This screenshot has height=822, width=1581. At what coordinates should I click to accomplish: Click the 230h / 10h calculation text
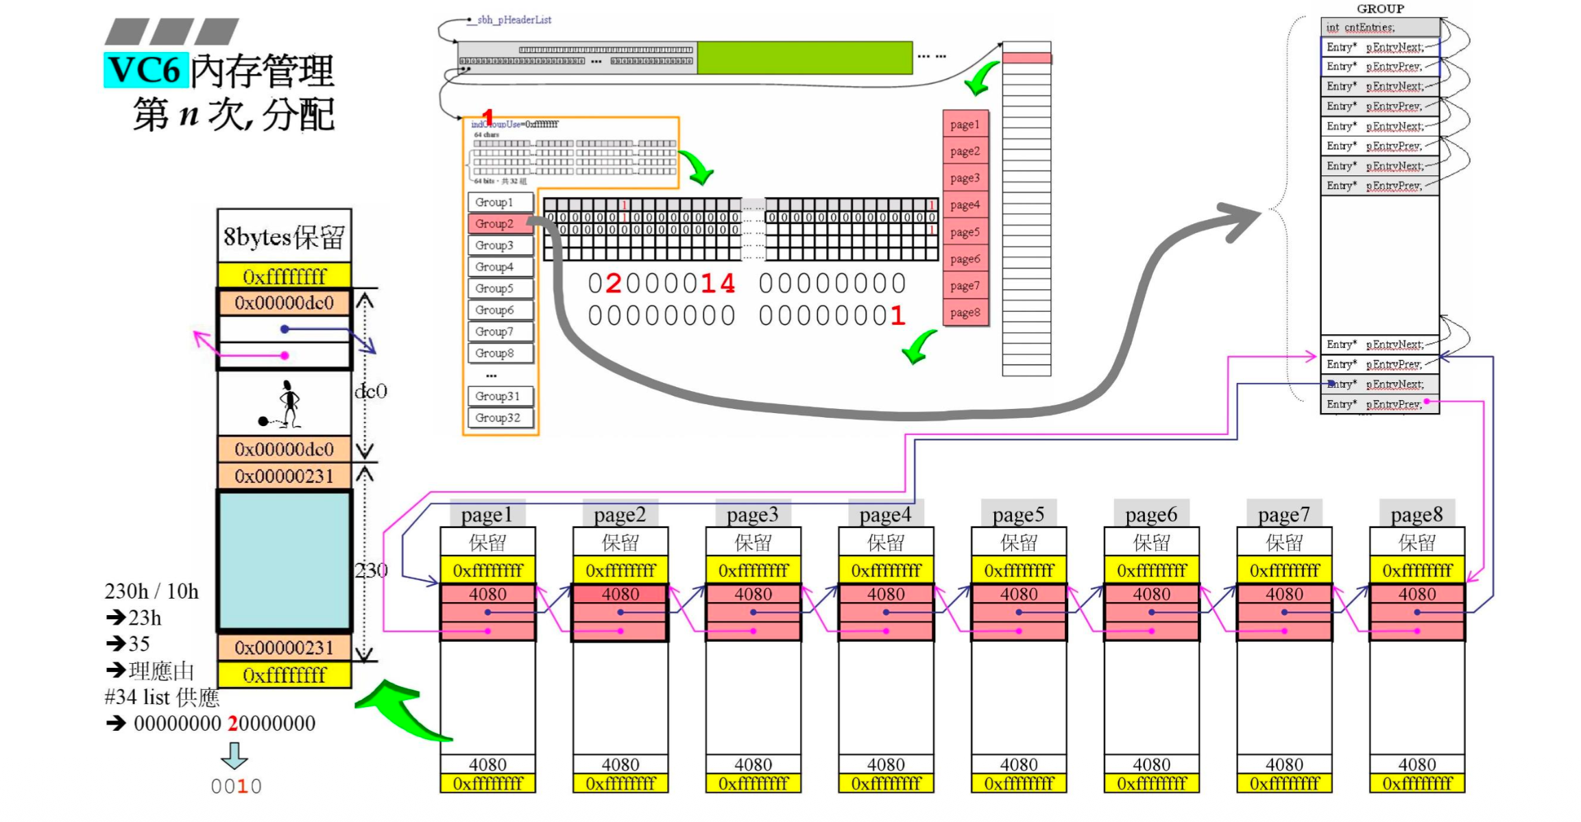click(x=152, y=591)
